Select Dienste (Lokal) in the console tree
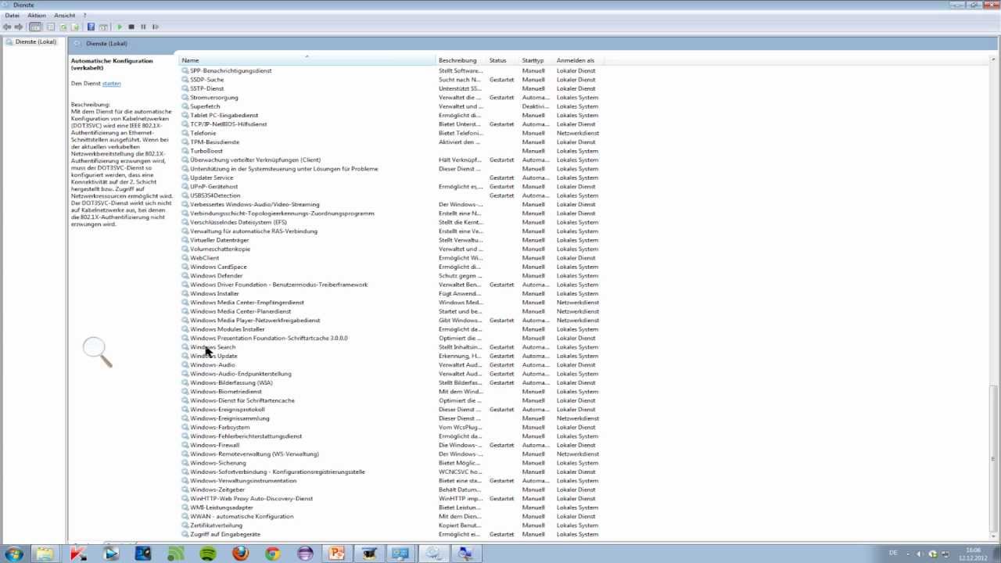This screenshot has height=563, width=1001. [35, 41]
